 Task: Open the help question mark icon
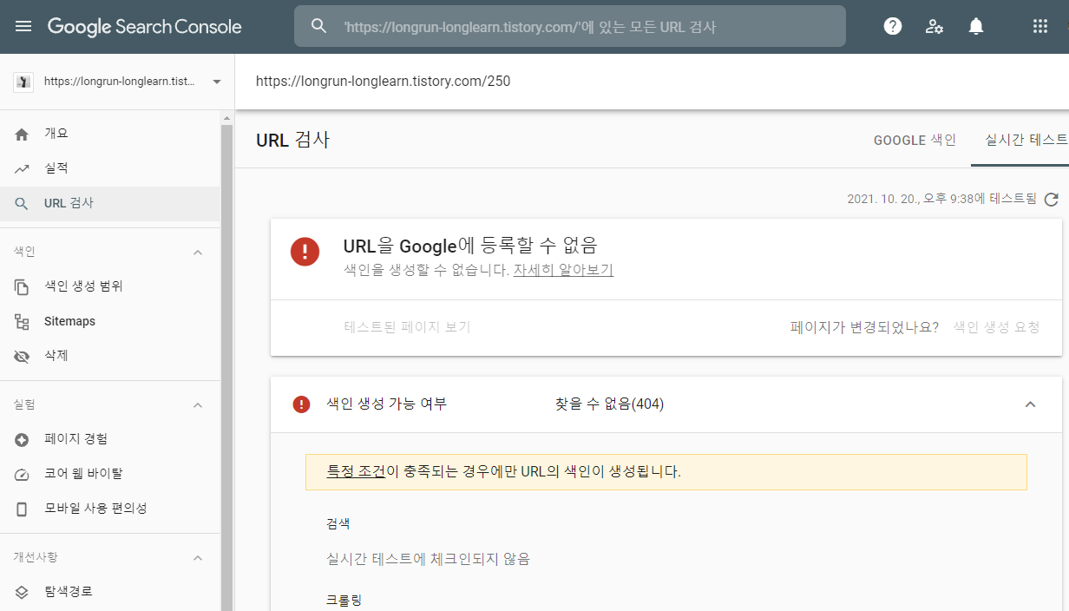(893, 26)
